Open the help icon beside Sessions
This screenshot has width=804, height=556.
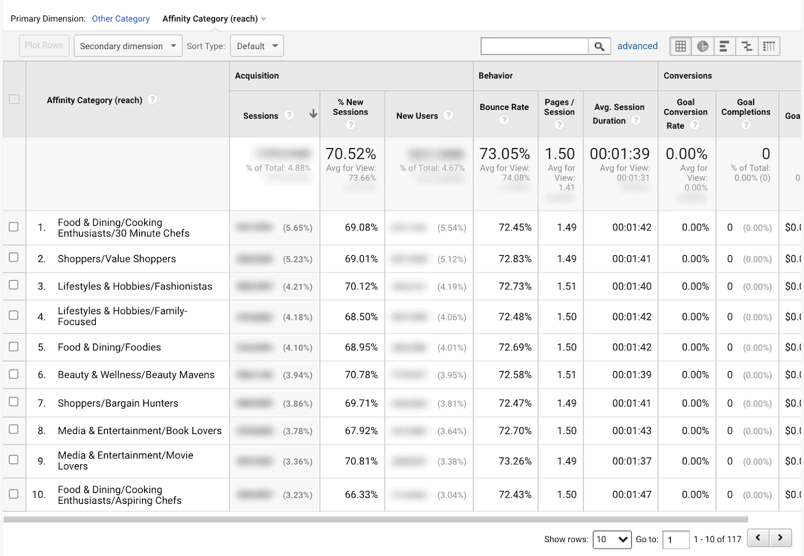click(289, 115)
